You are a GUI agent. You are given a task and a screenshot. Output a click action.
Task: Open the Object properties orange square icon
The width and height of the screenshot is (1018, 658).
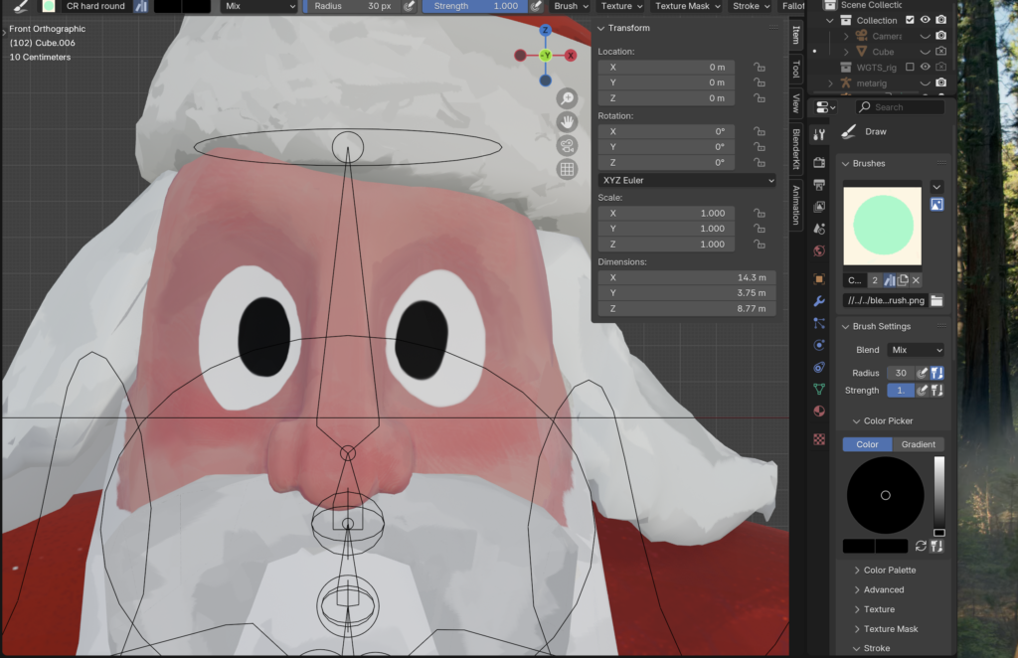(819, 279)
